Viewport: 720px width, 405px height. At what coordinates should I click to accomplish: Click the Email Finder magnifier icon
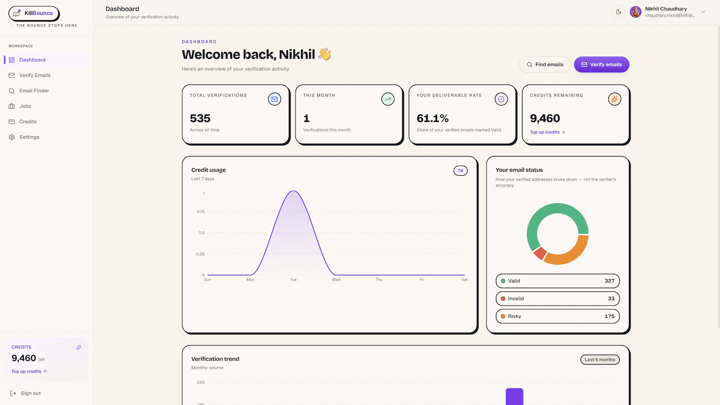[12, 91]
